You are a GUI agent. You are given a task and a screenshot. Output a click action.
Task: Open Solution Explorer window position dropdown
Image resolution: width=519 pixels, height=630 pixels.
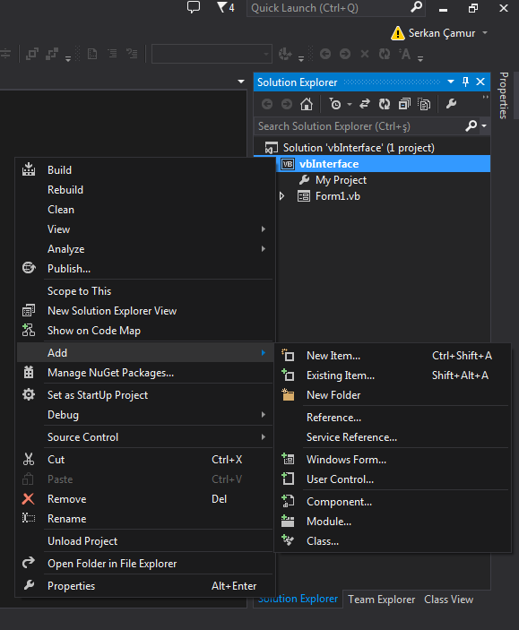click(x=451, y=82)
